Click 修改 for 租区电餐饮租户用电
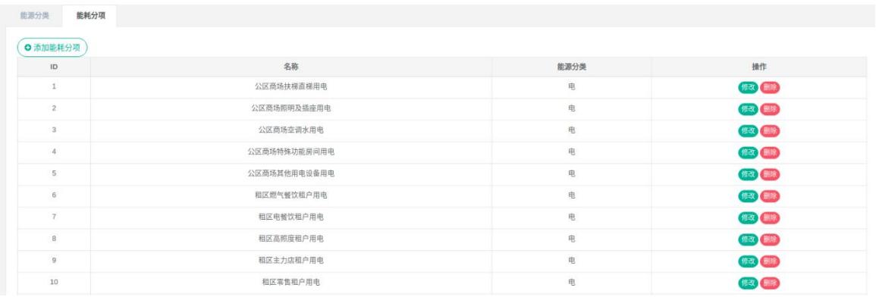876x297 pixels. (x=748, y=217)
